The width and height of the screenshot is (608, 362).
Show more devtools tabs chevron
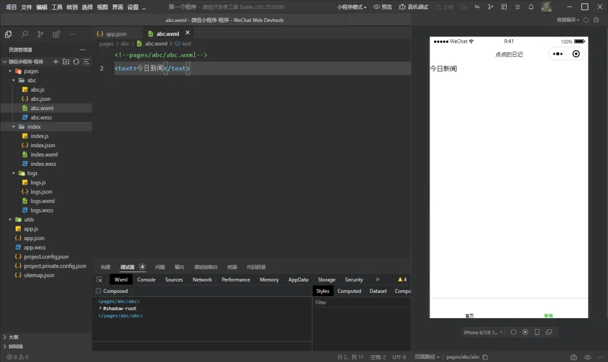click(x=377, y=279)
